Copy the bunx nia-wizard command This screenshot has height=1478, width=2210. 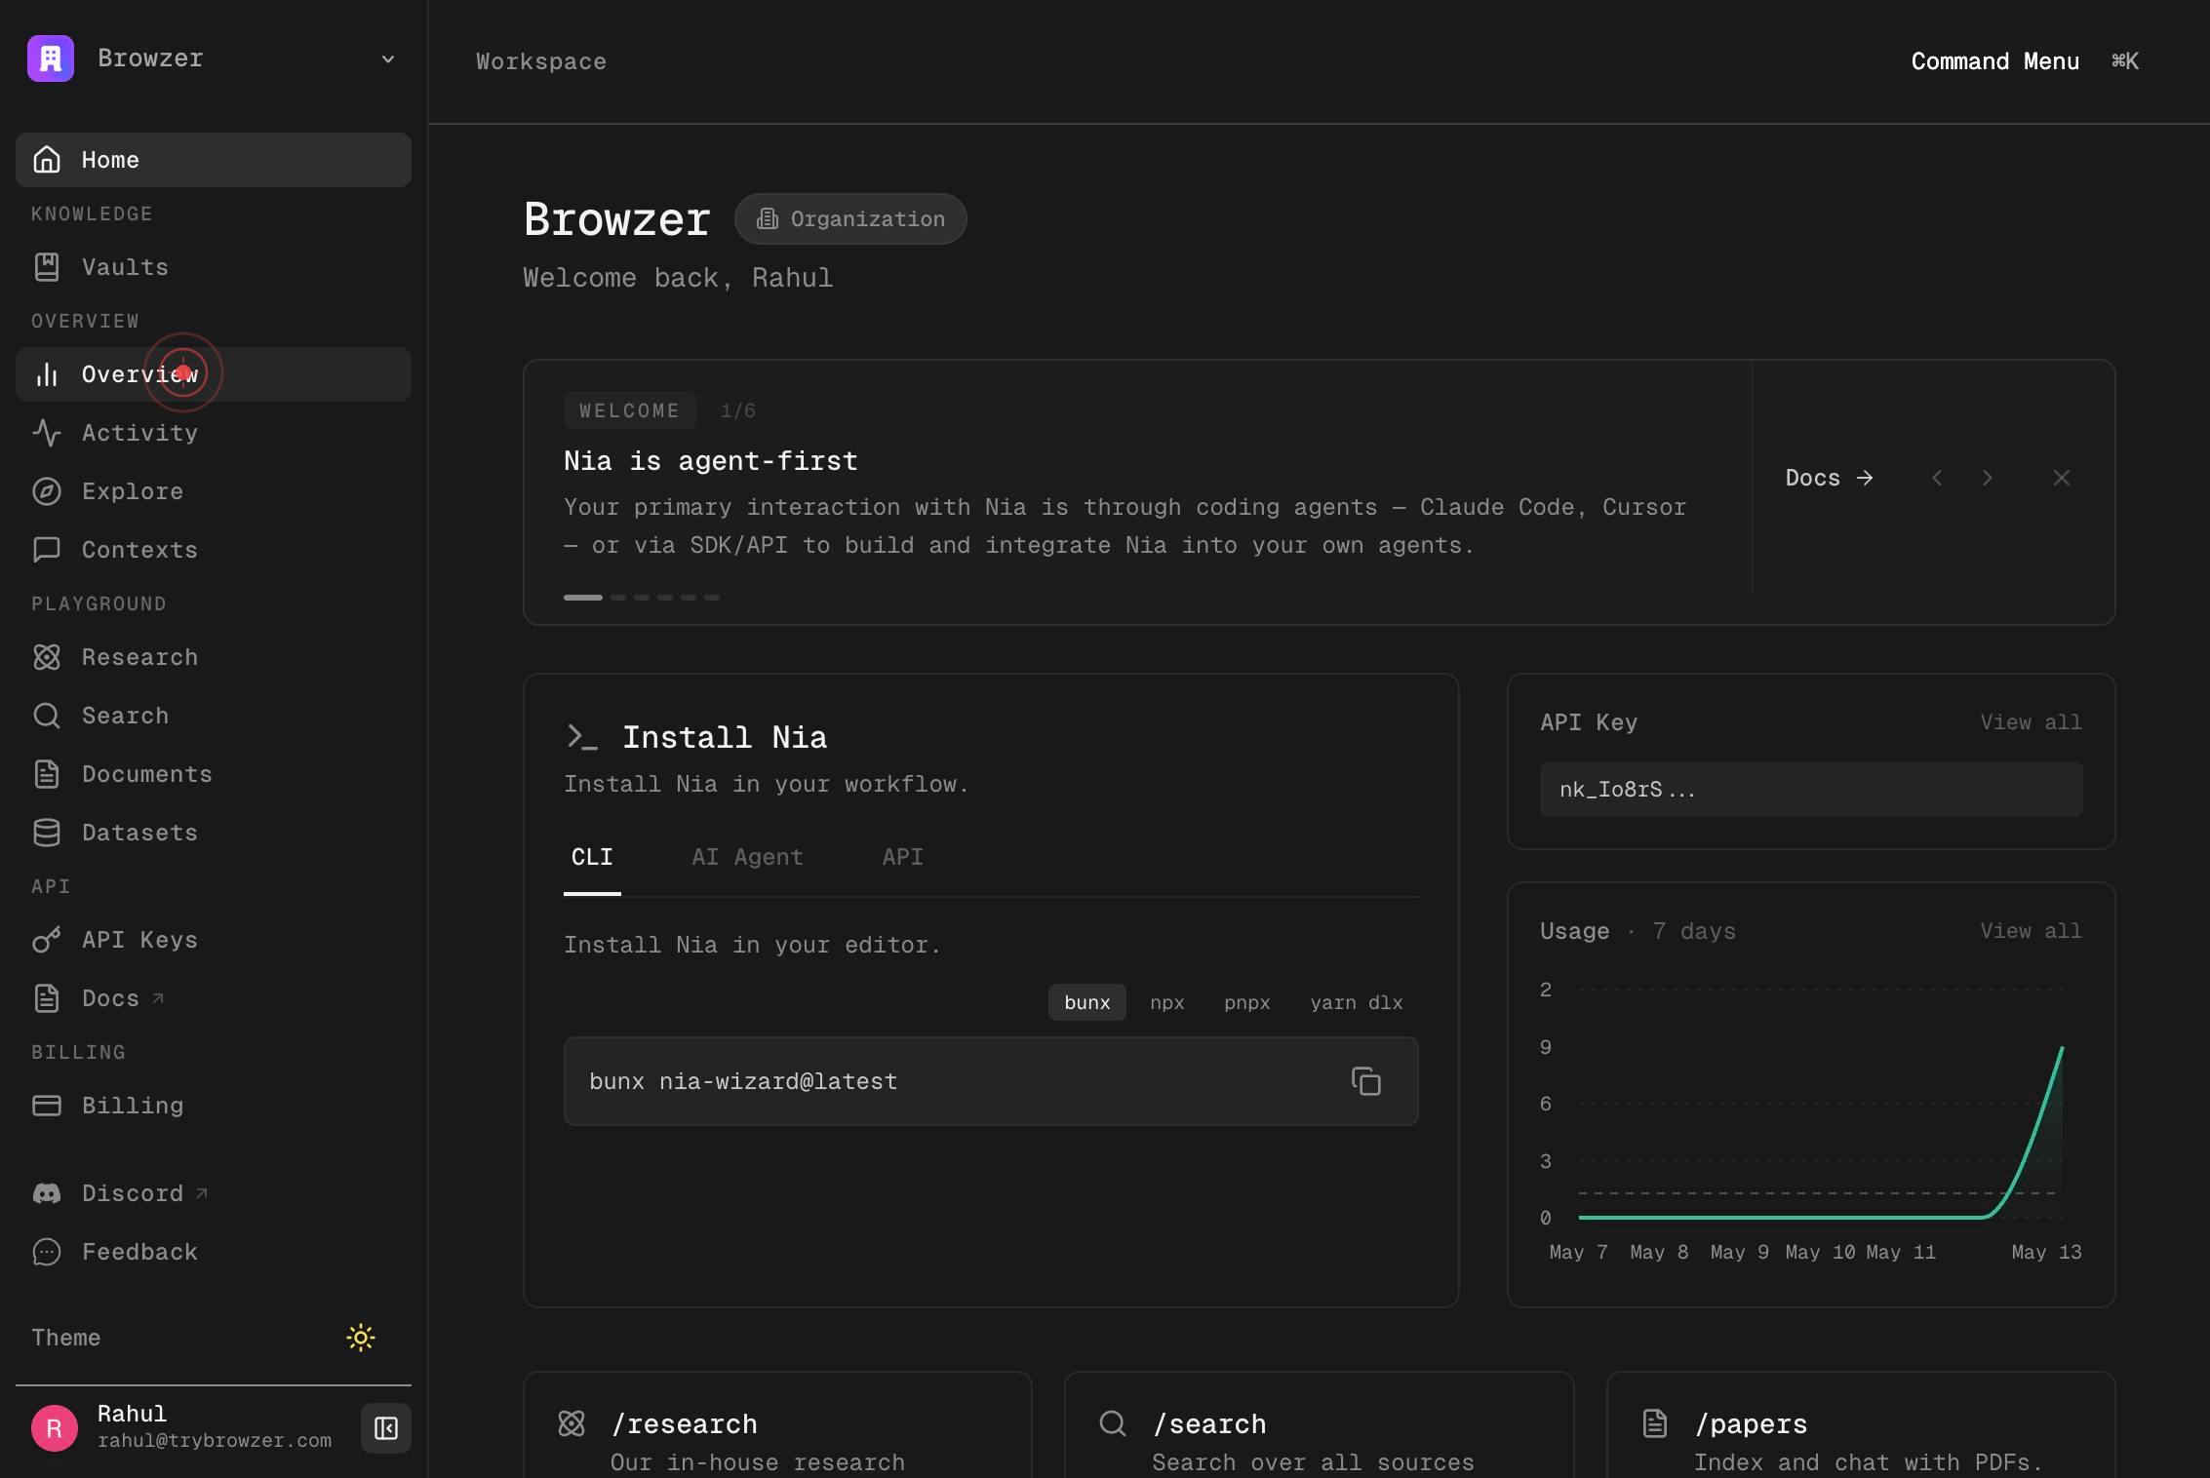click(x=1365, y=1081)
